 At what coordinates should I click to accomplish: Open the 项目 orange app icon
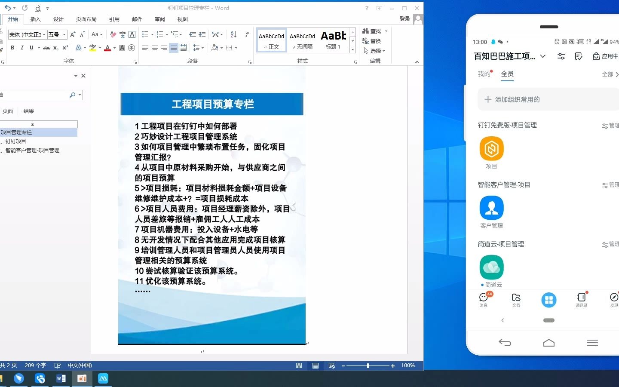(x=491, y=148)
